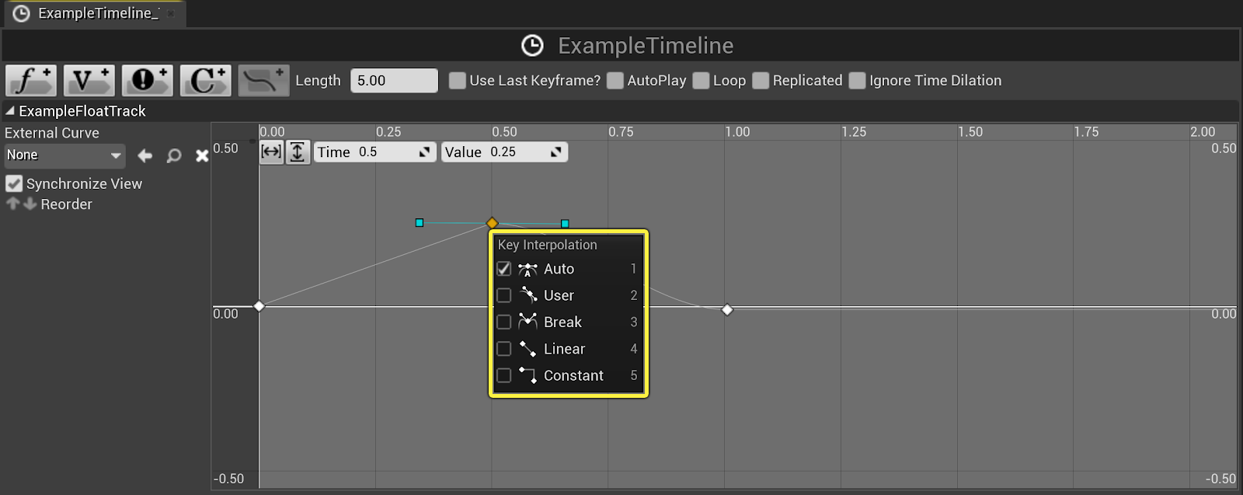This screenshot has height=495, width=1243.
Task: Select Linear key interpolation
Action: (564, 349)
